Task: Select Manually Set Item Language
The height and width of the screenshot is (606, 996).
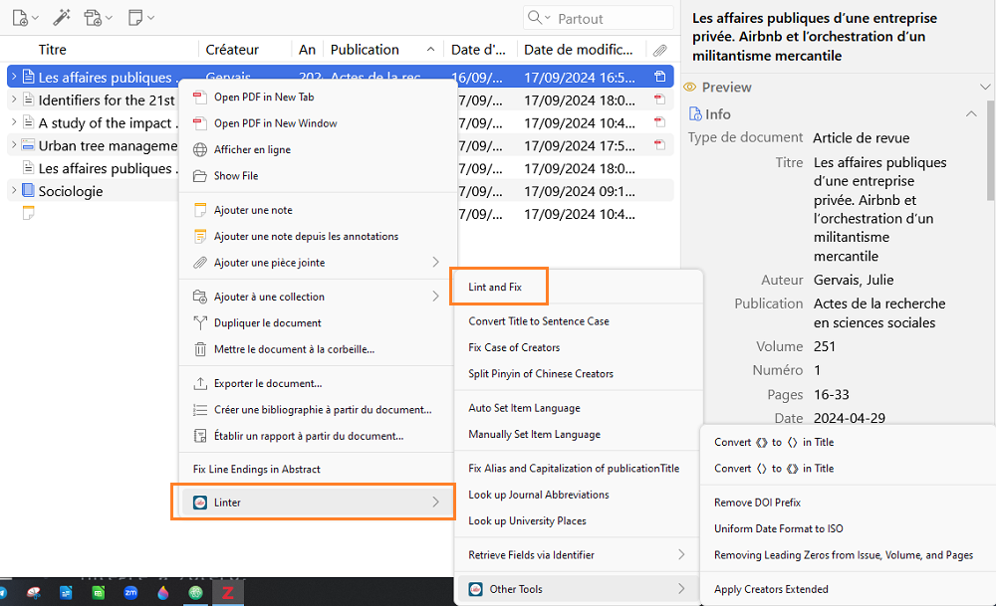Action: pos(534,434)
